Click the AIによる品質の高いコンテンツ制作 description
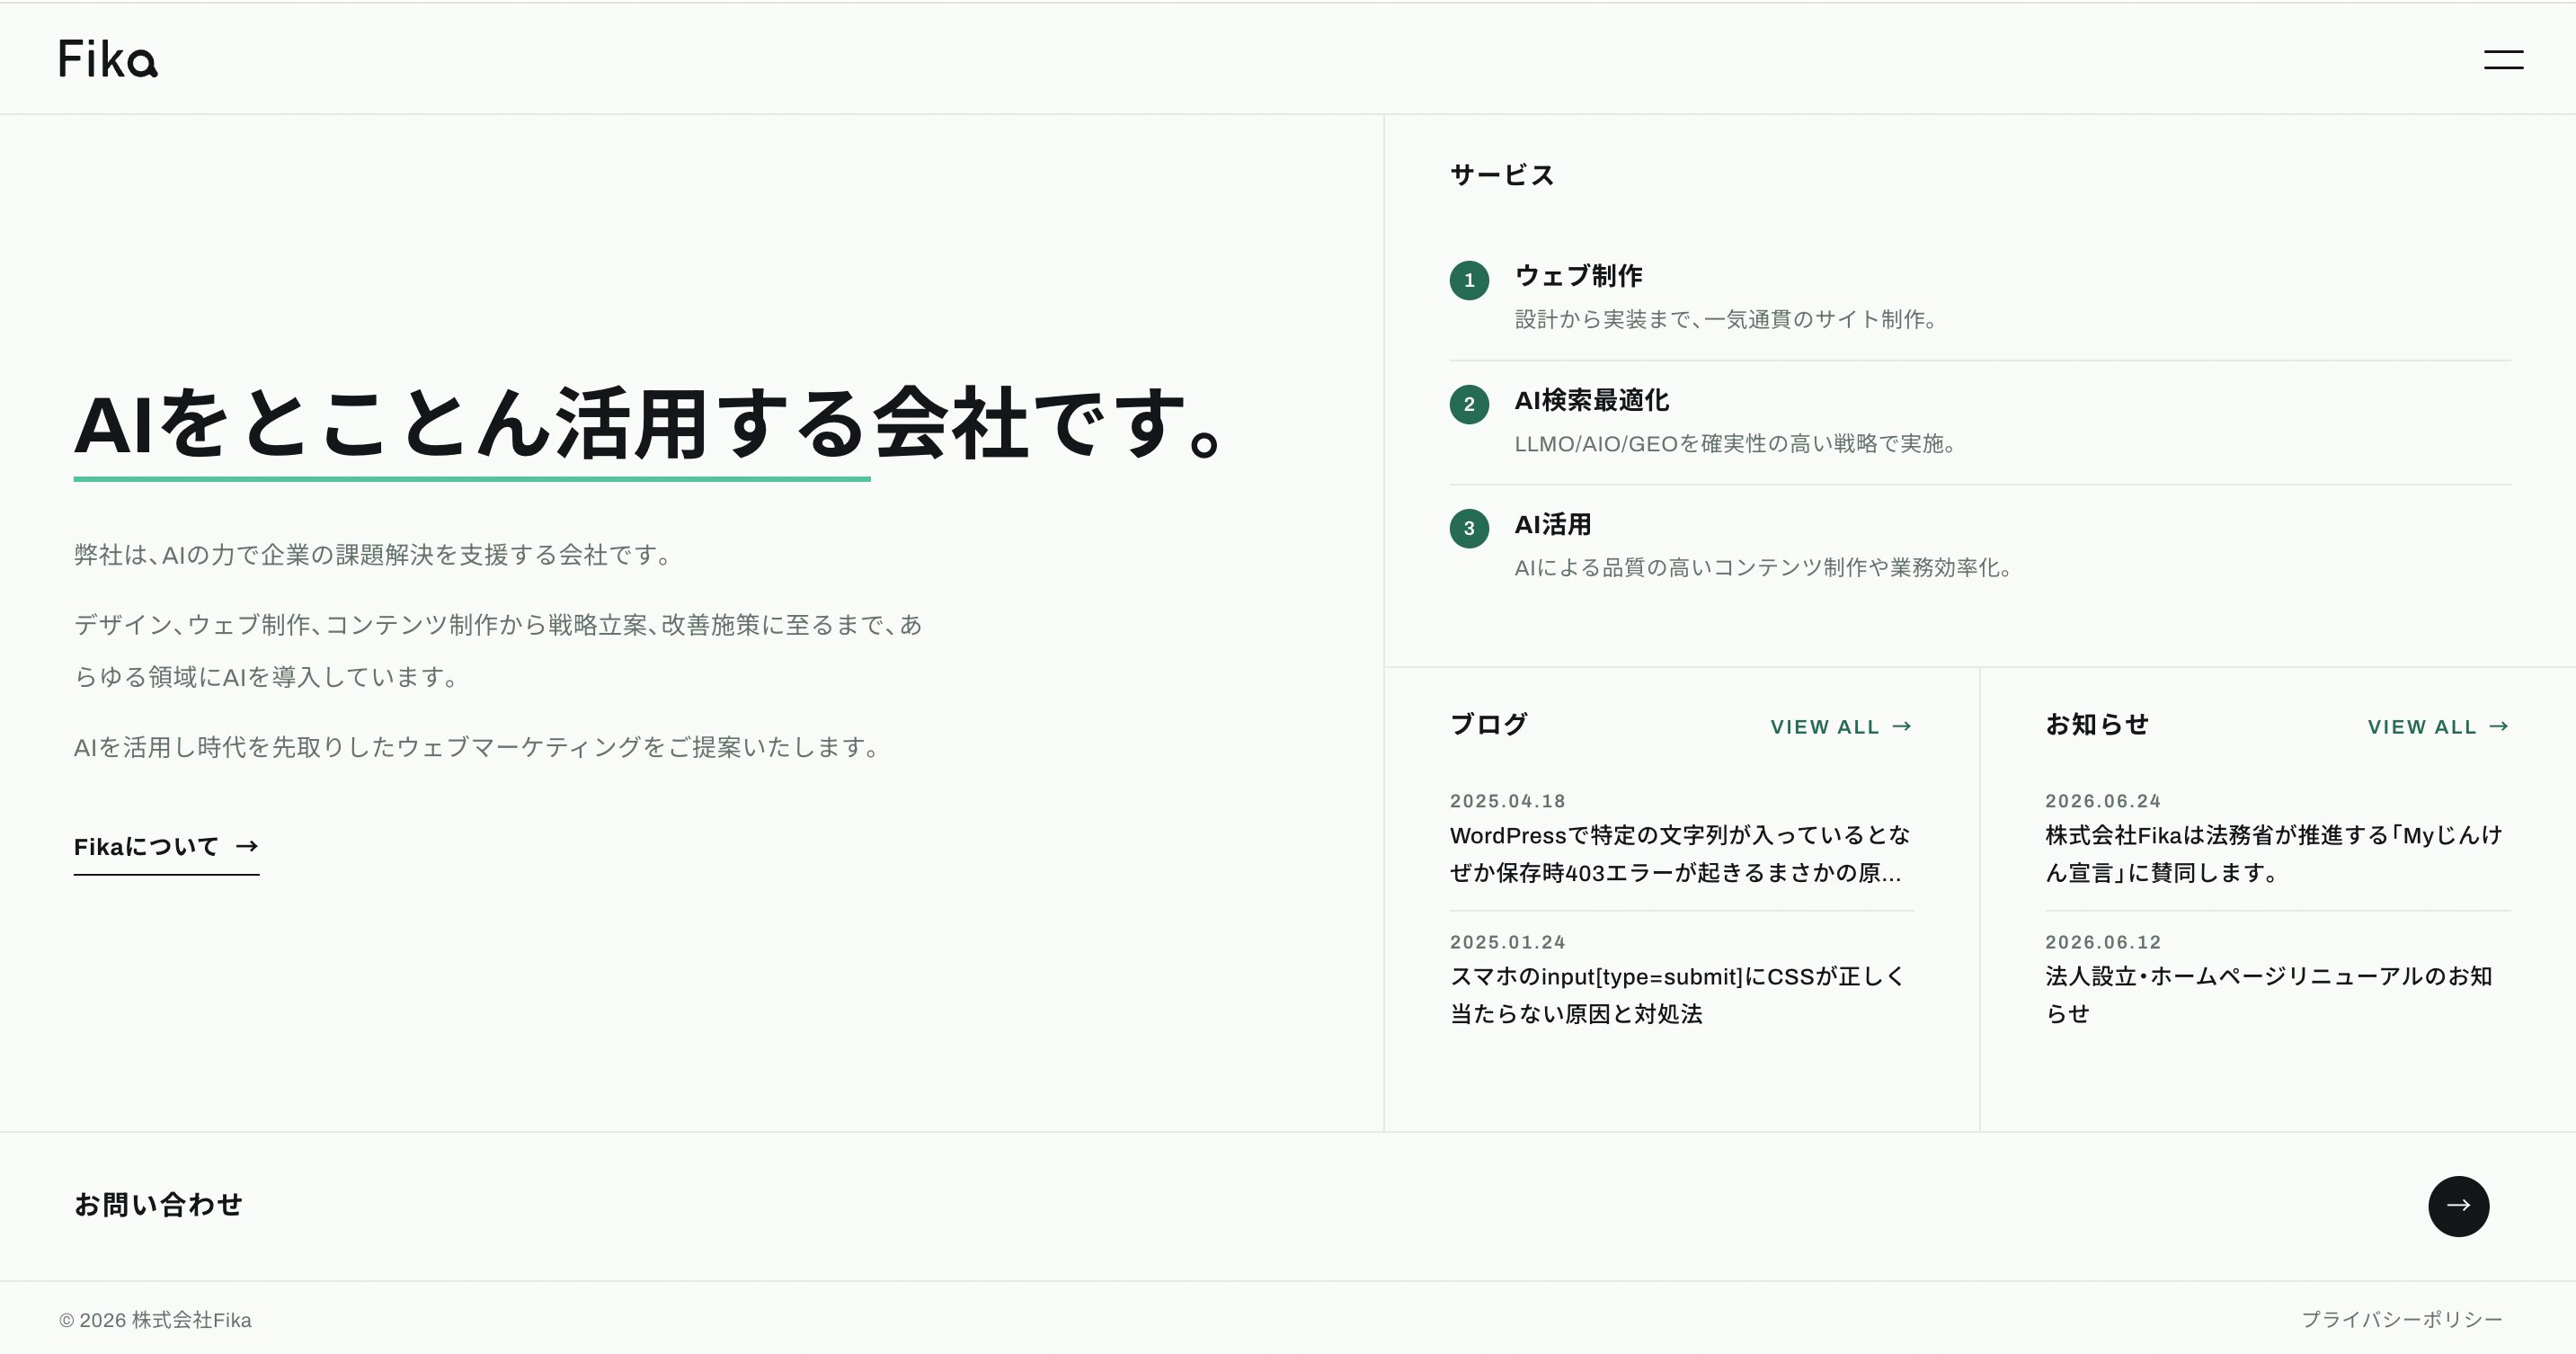Image resolution: width=2576 pixels, height=1354 pixels. (x=1763, y=567)
